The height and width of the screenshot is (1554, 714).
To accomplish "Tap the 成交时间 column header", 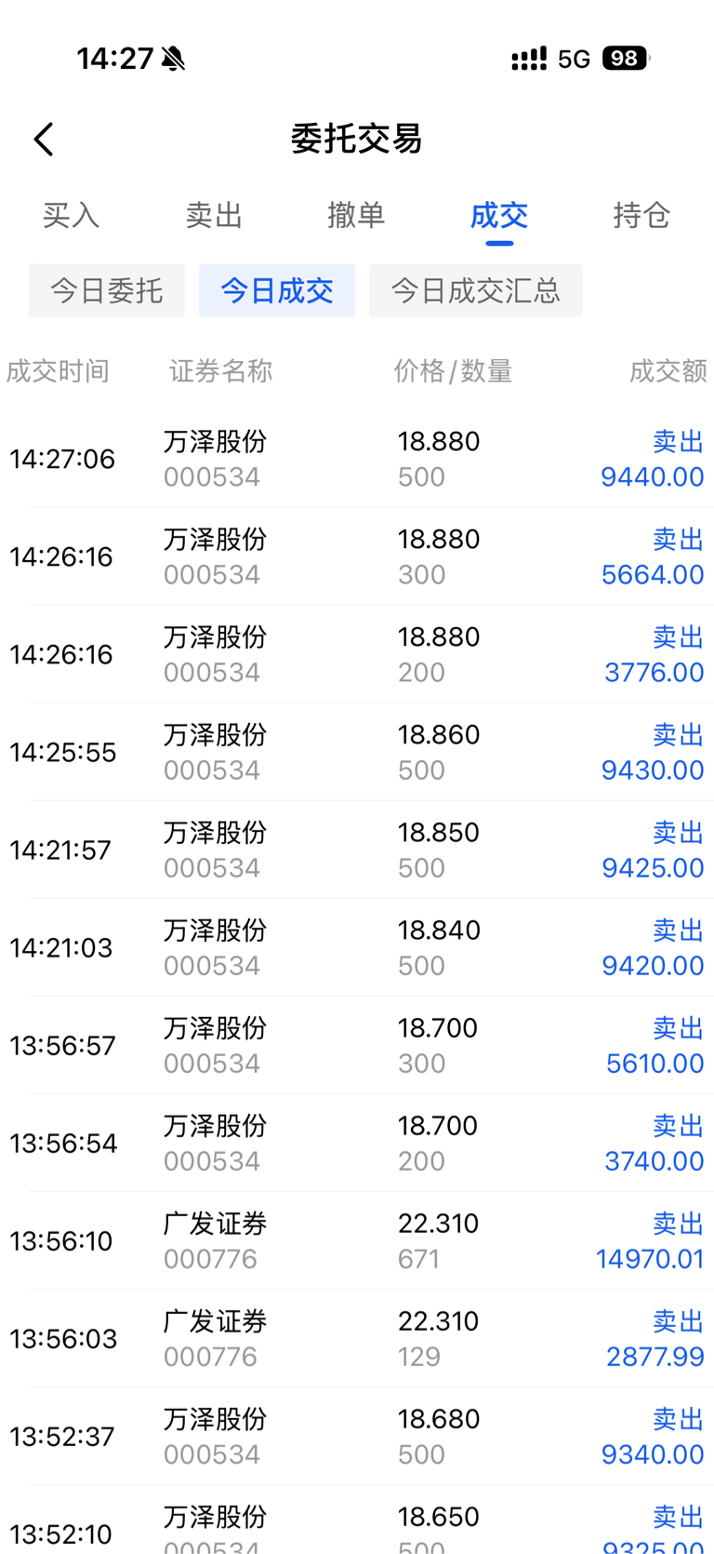I will click(x=58, y=371).
